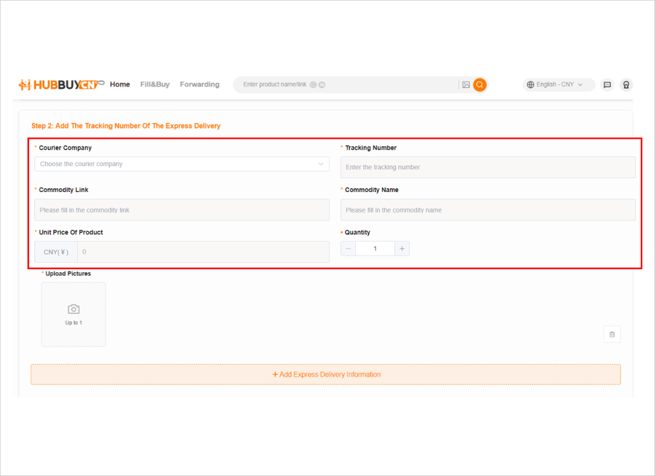The image size is (655, 476).
Task: Click the Step 2 heading text
Action: (126, 126)
